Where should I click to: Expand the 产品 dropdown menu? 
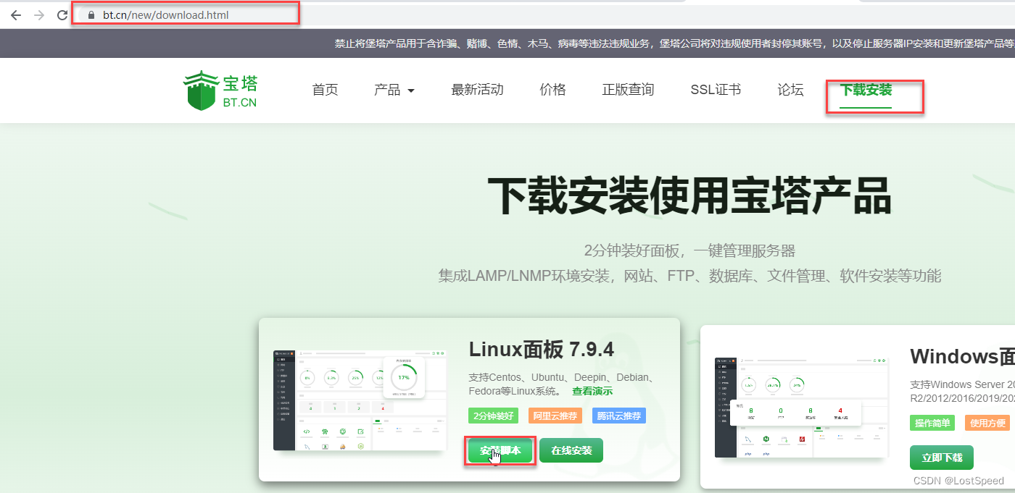[x=388, y=90]
